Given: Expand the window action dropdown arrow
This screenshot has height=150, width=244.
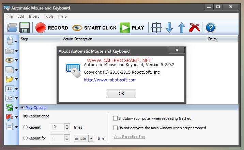Looking at the screenshot, I should (16, 70).
